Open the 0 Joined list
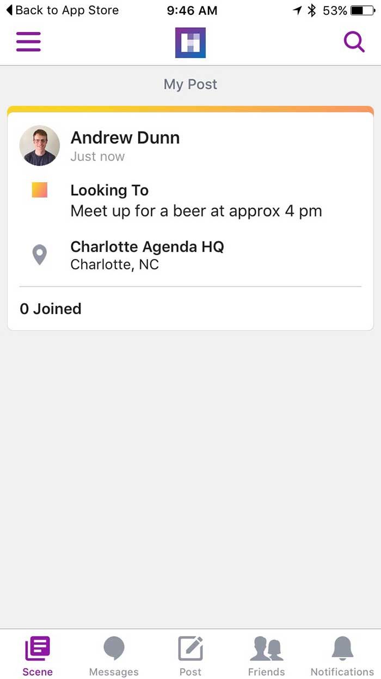The image size is (381, 679). (50, 308)
